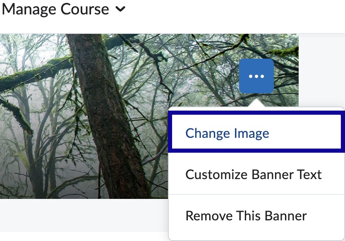The height and width of the screenshot is (241, 345).
Task: Click Remove This Banner
Action: pyautogui.click(x=247, y=215)
